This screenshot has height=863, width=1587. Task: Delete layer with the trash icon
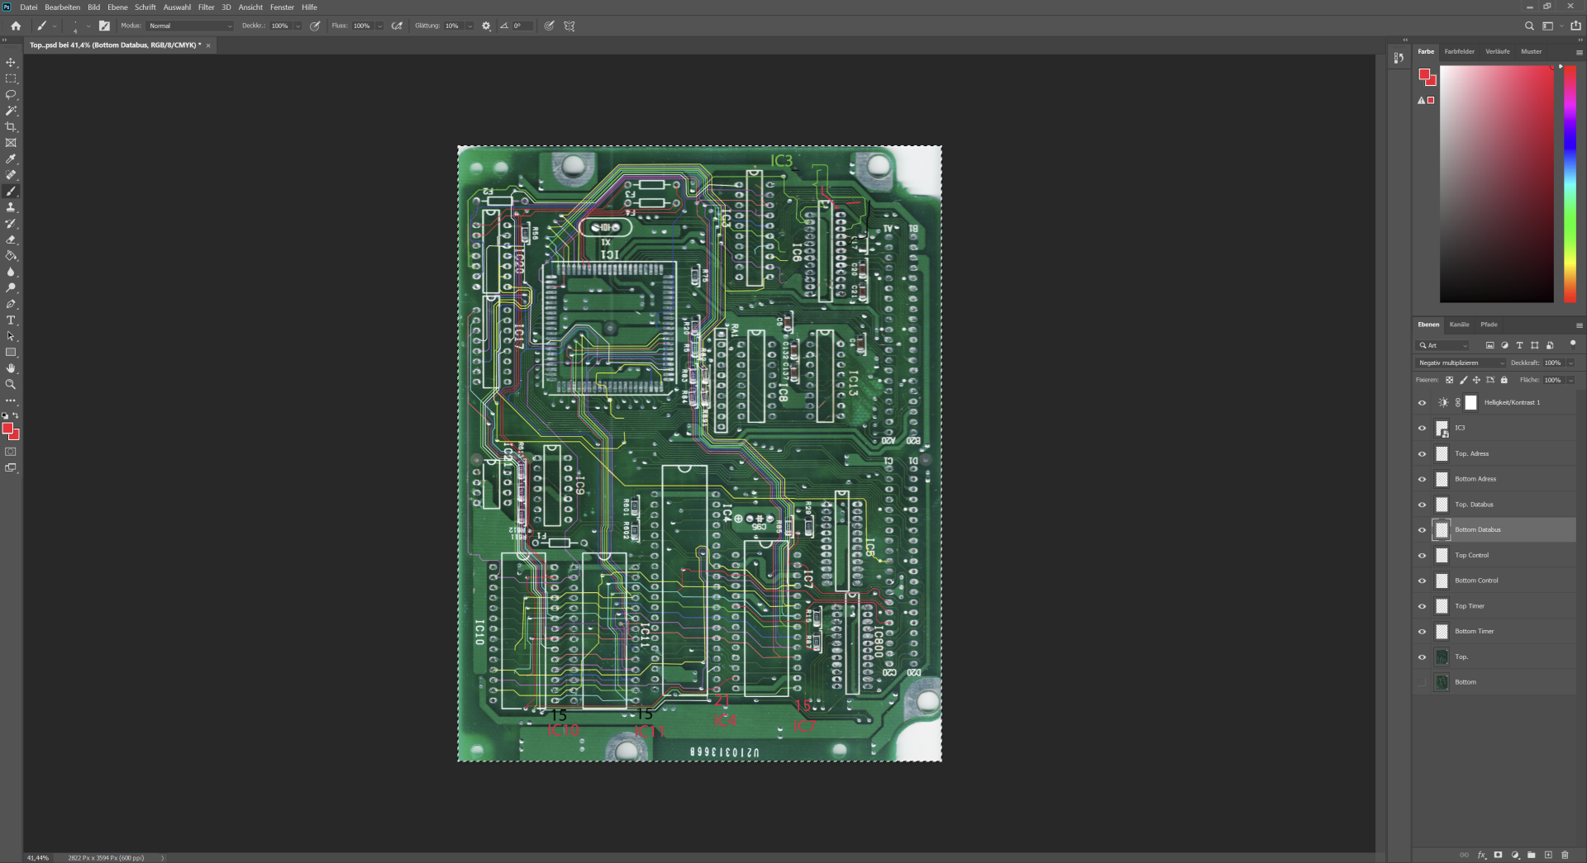(1565, 855)
